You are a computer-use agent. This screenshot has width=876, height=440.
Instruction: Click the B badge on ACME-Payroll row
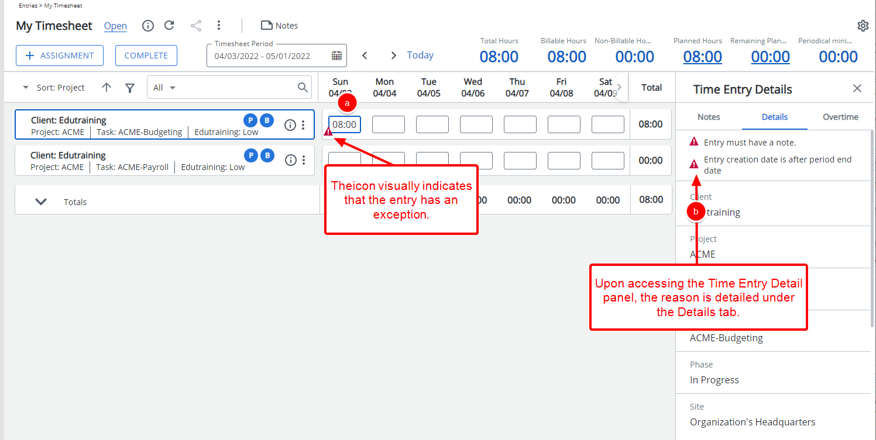(x=267, y=155)
